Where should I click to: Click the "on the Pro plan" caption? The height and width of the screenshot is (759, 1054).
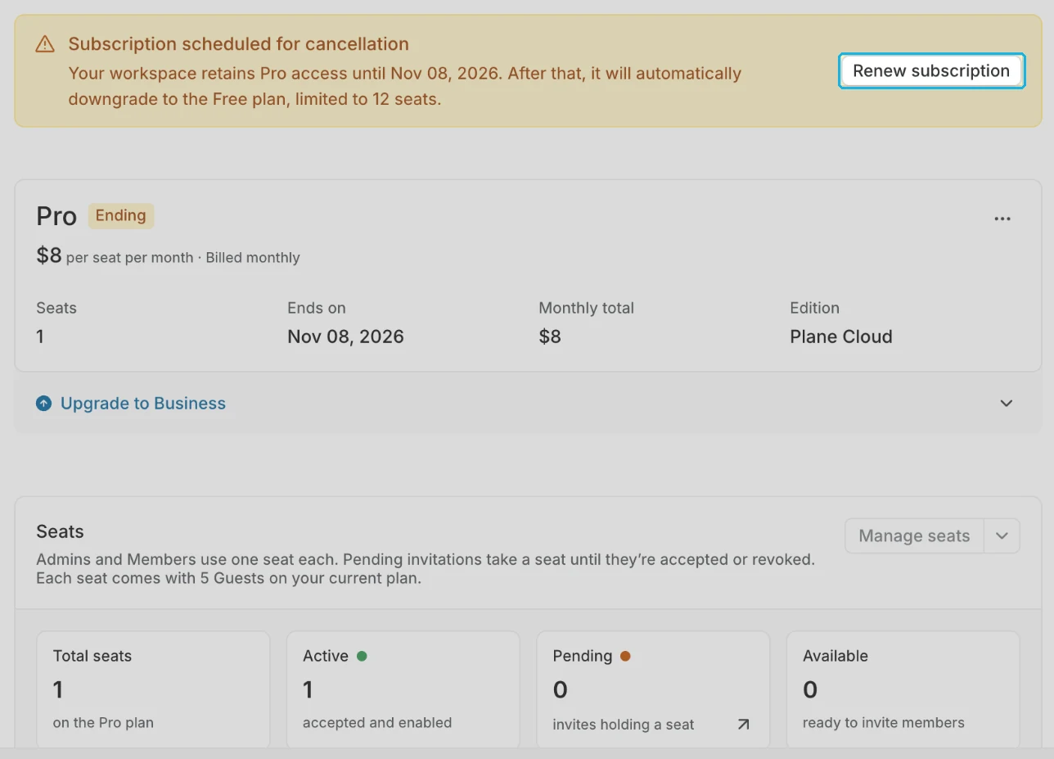tap(103, 723)
